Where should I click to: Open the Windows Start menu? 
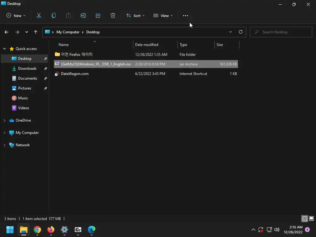pyautogui.click(x=10, y=230)
